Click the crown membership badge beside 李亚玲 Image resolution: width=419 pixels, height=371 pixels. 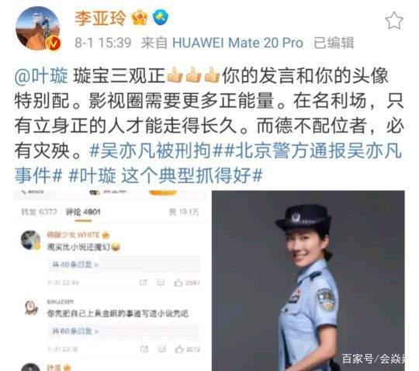click(x=140, y=18)
